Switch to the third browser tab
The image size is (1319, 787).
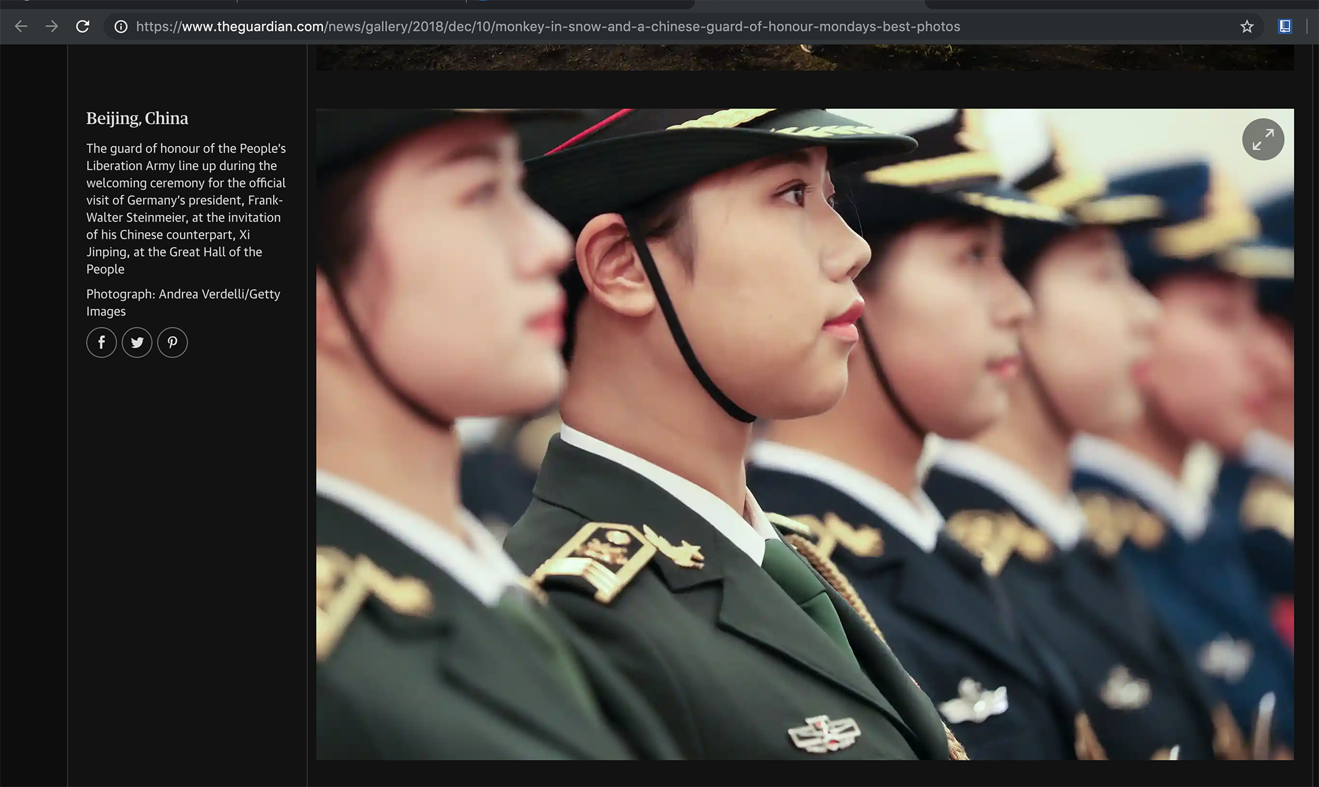580,3
